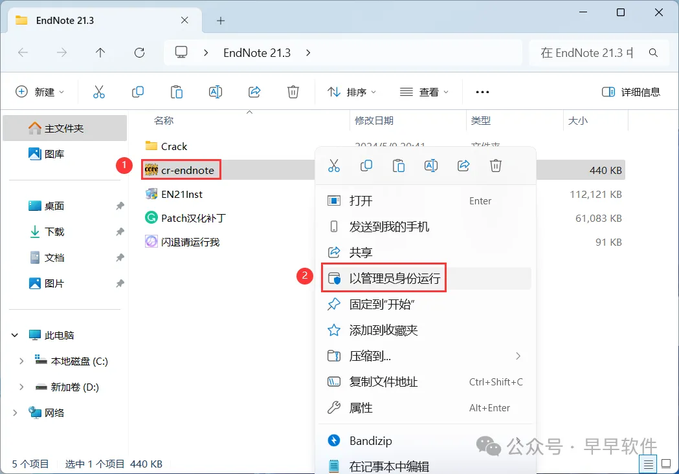
Task: Expand the 新加卷 (D:) node
Action: [21, 387]
